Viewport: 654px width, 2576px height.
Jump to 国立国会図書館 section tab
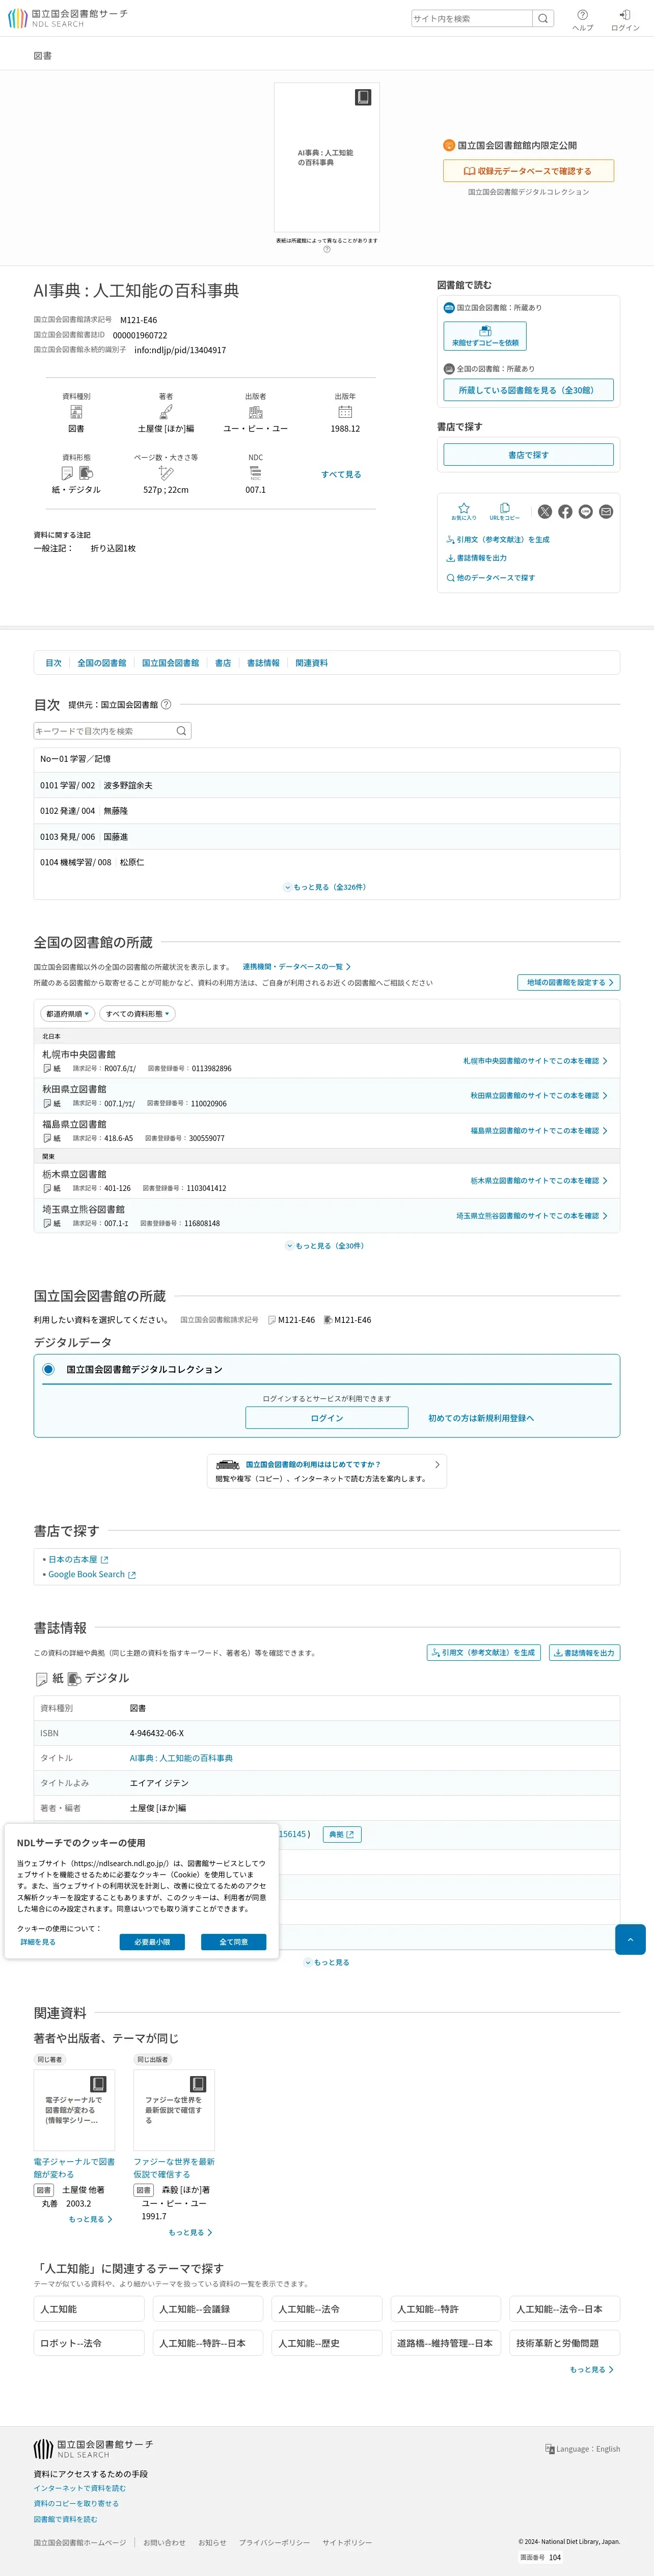(x=170, y=663)
